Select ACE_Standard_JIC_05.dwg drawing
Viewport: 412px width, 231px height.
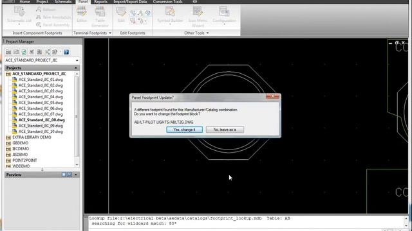tap(41, 103)
